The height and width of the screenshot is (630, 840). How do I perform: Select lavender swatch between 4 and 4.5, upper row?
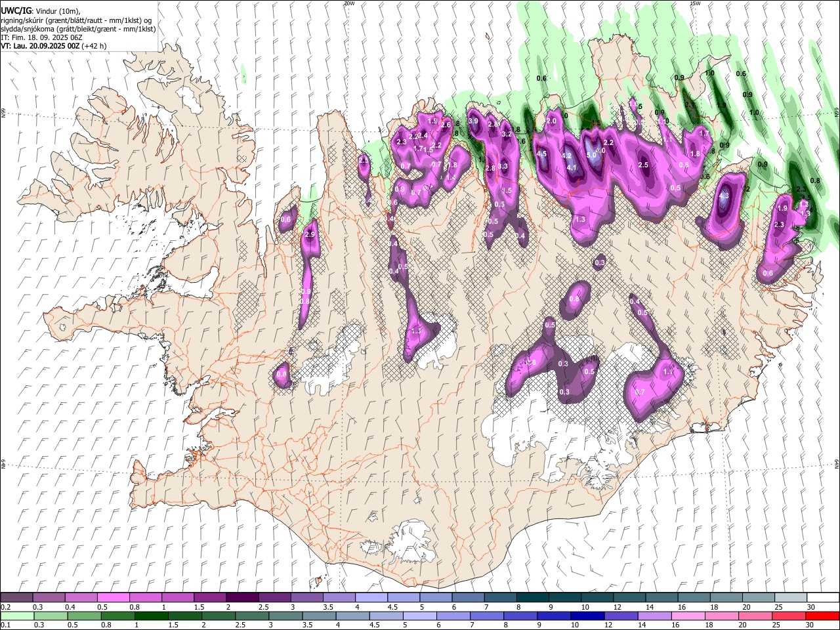coord(371,598)
